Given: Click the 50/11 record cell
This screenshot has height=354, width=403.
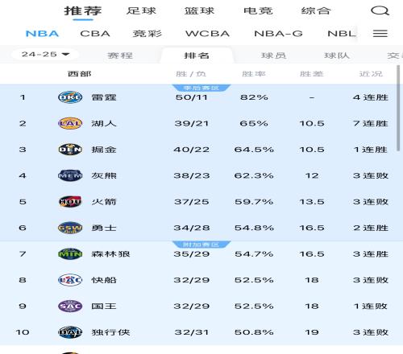Looking at the screenshot, I should pos(192,97).
